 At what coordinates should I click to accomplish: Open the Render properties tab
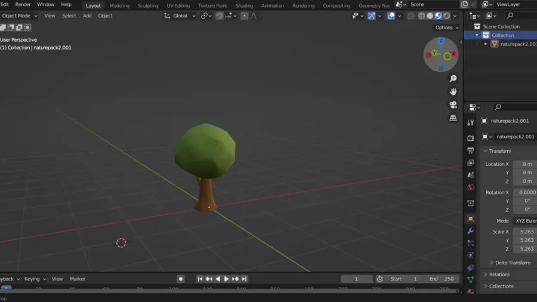pyautogui.click(x=471, y=138)
